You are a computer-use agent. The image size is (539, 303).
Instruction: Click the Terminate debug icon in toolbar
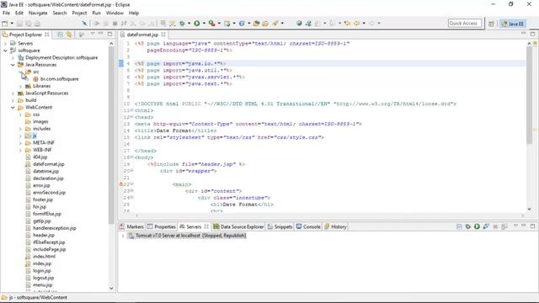tap(115, 24)
